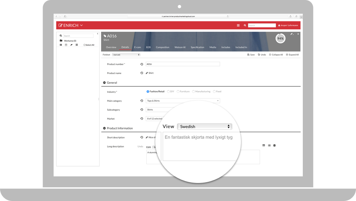Image resolution: width=356 pixels, height=201 pixels.
Task: Collapse the left sidebar panel arrow
Action: pyautogui.click(x=97, y=34)
